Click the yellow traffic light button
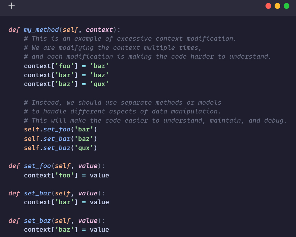 tap(277, 6)
